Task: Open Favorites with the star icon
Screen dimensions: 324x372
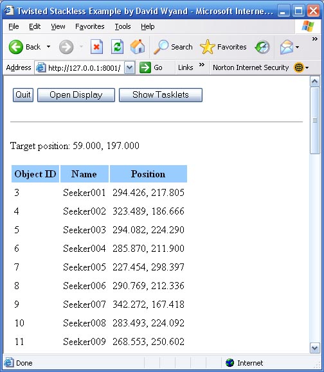Action: [x=207, y=47]
